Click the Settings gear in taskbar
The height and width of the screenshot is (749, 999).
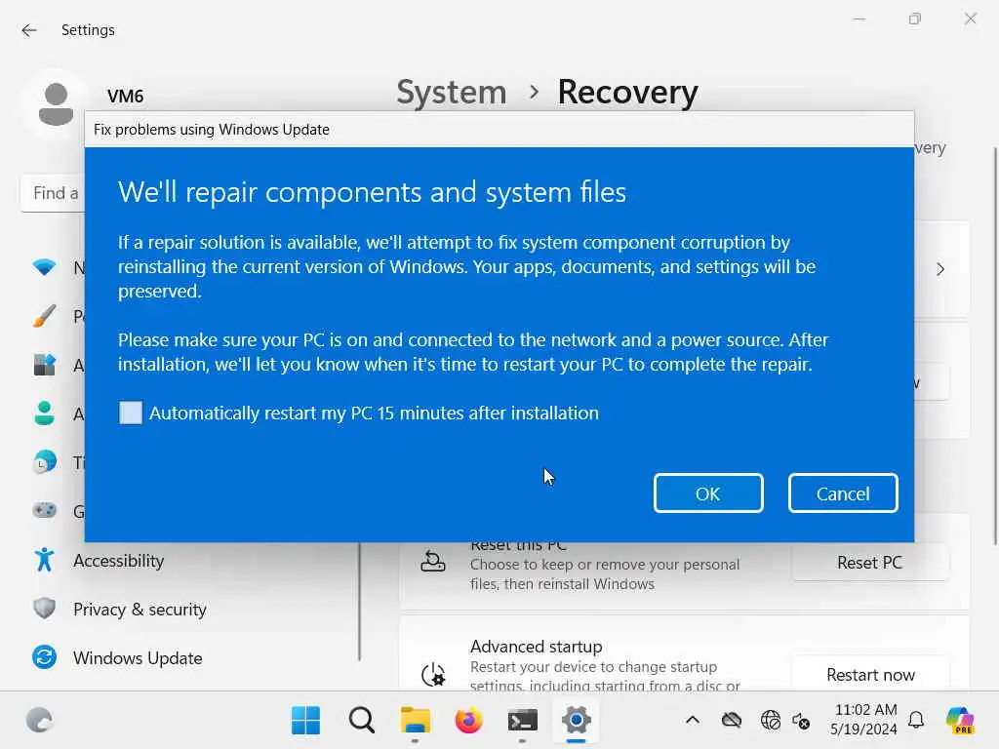(x=576, y=721)
